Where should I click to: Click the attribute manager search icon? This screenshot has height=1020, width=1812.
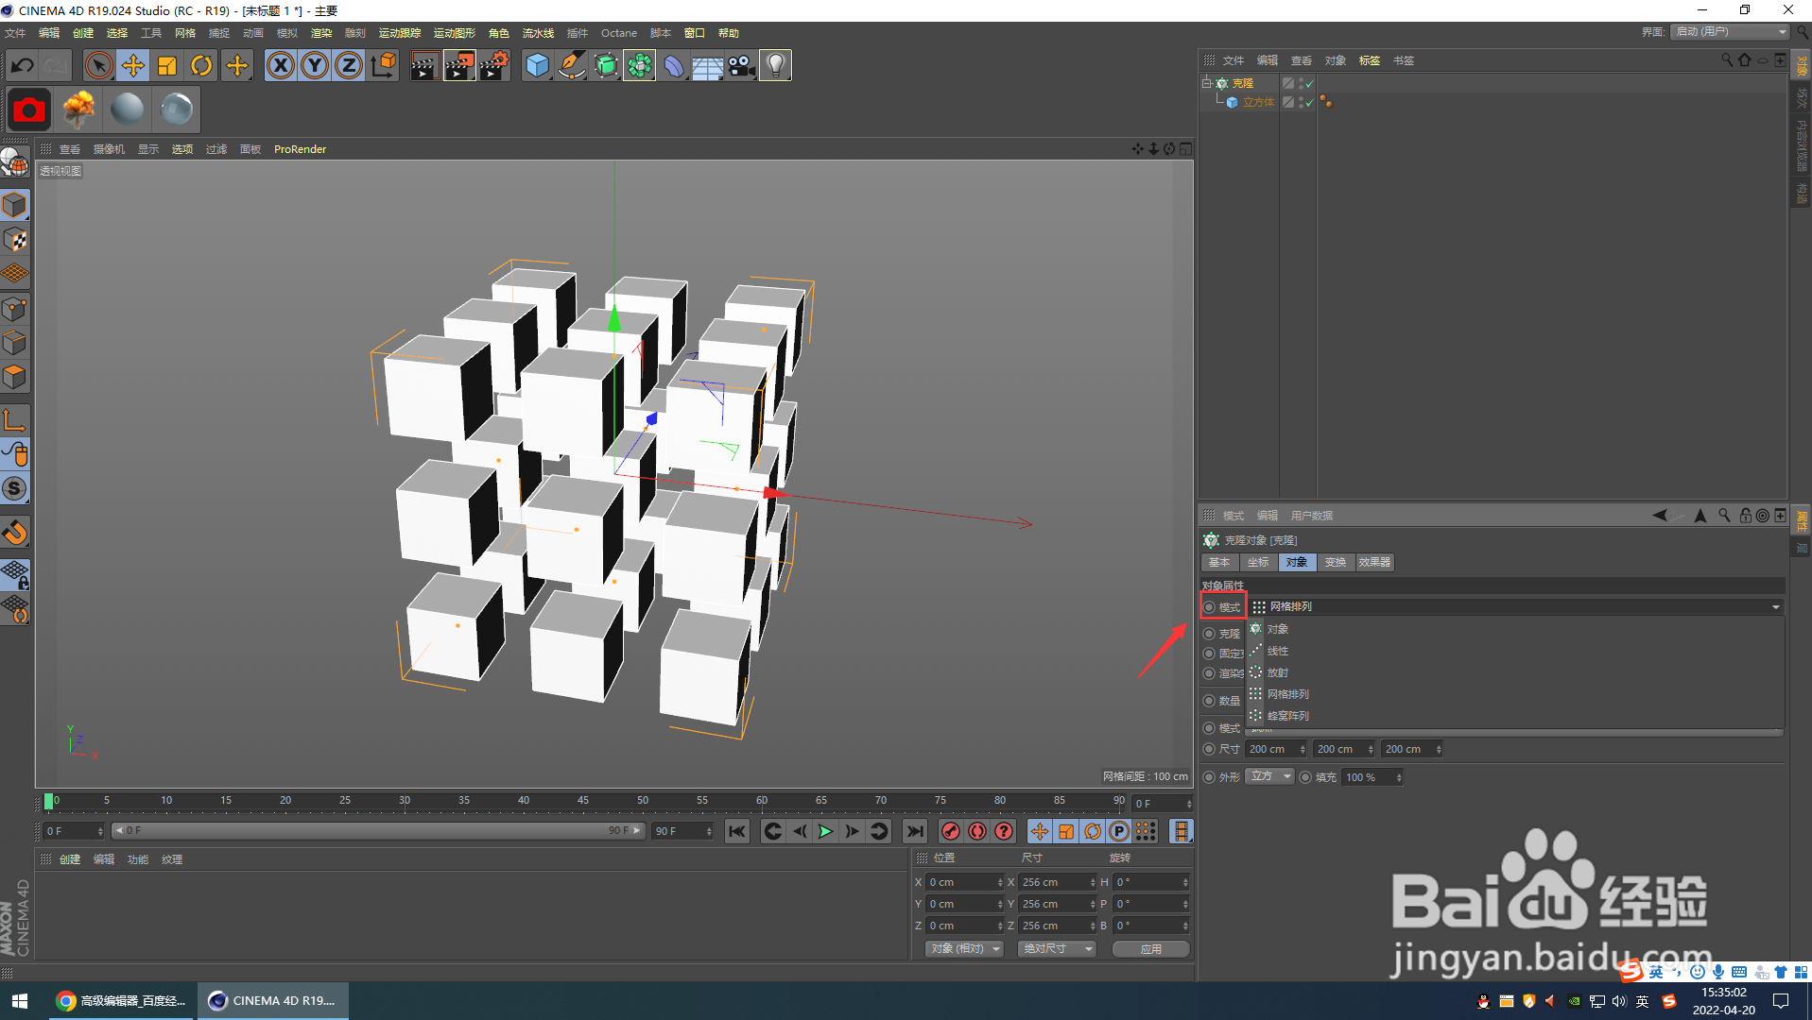tap(1724, 516)
